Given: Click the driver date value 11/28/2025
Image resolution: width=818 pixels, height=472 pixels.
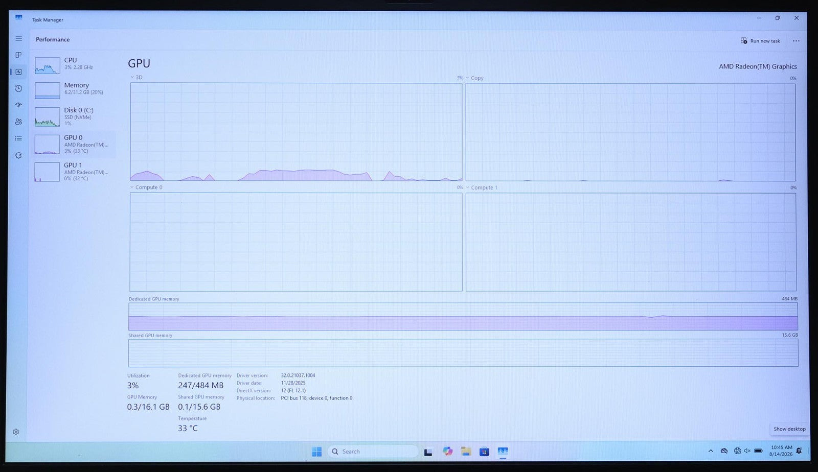Looking at the screenshot, I should (293, 383).
